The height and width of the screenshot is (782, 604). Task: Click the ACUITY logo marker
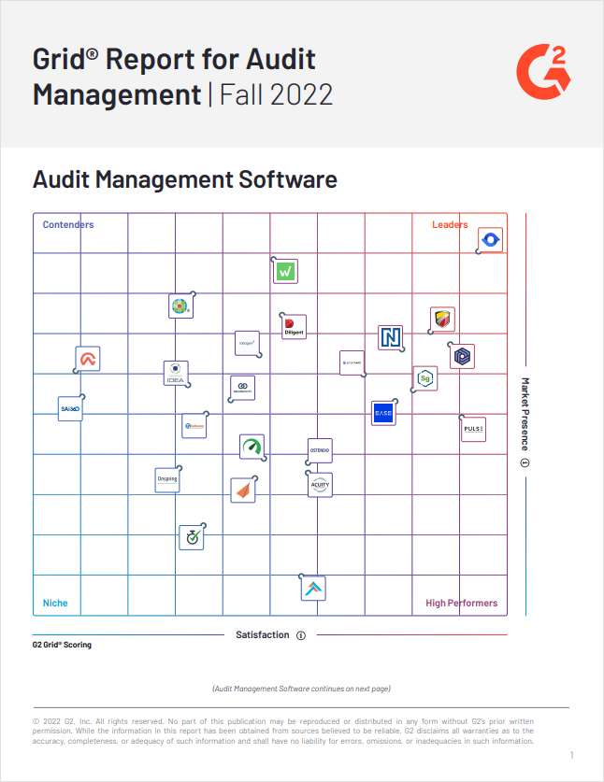[x=320, y=484]
